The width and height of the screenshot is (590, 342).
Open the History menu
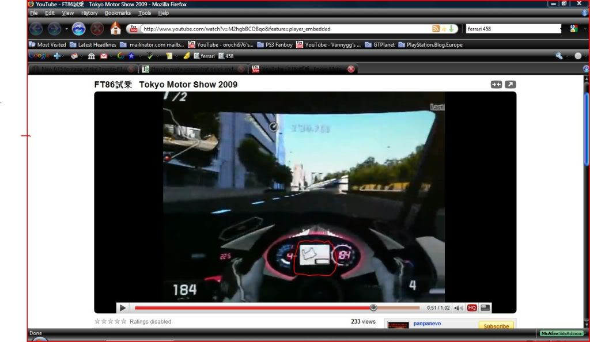[x=89, y=13]
